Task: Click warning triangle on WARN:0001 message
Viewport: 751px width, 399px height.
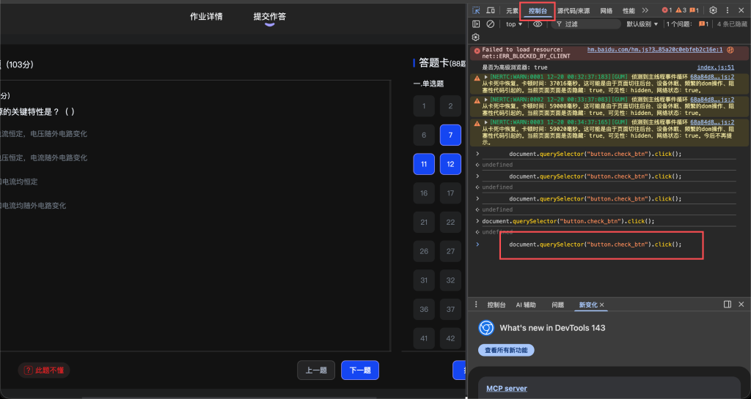Action: (477, 78)
